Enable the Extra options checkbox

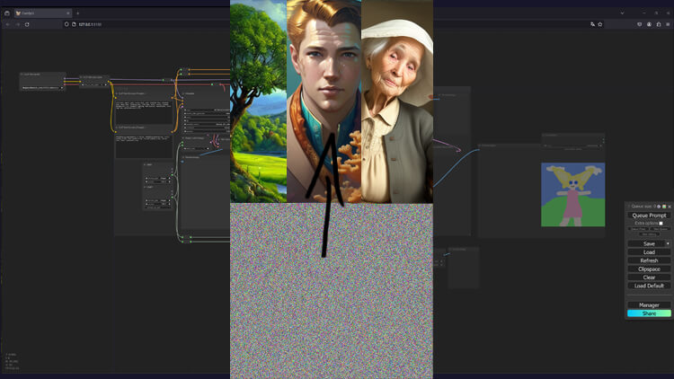coord(661,224)
